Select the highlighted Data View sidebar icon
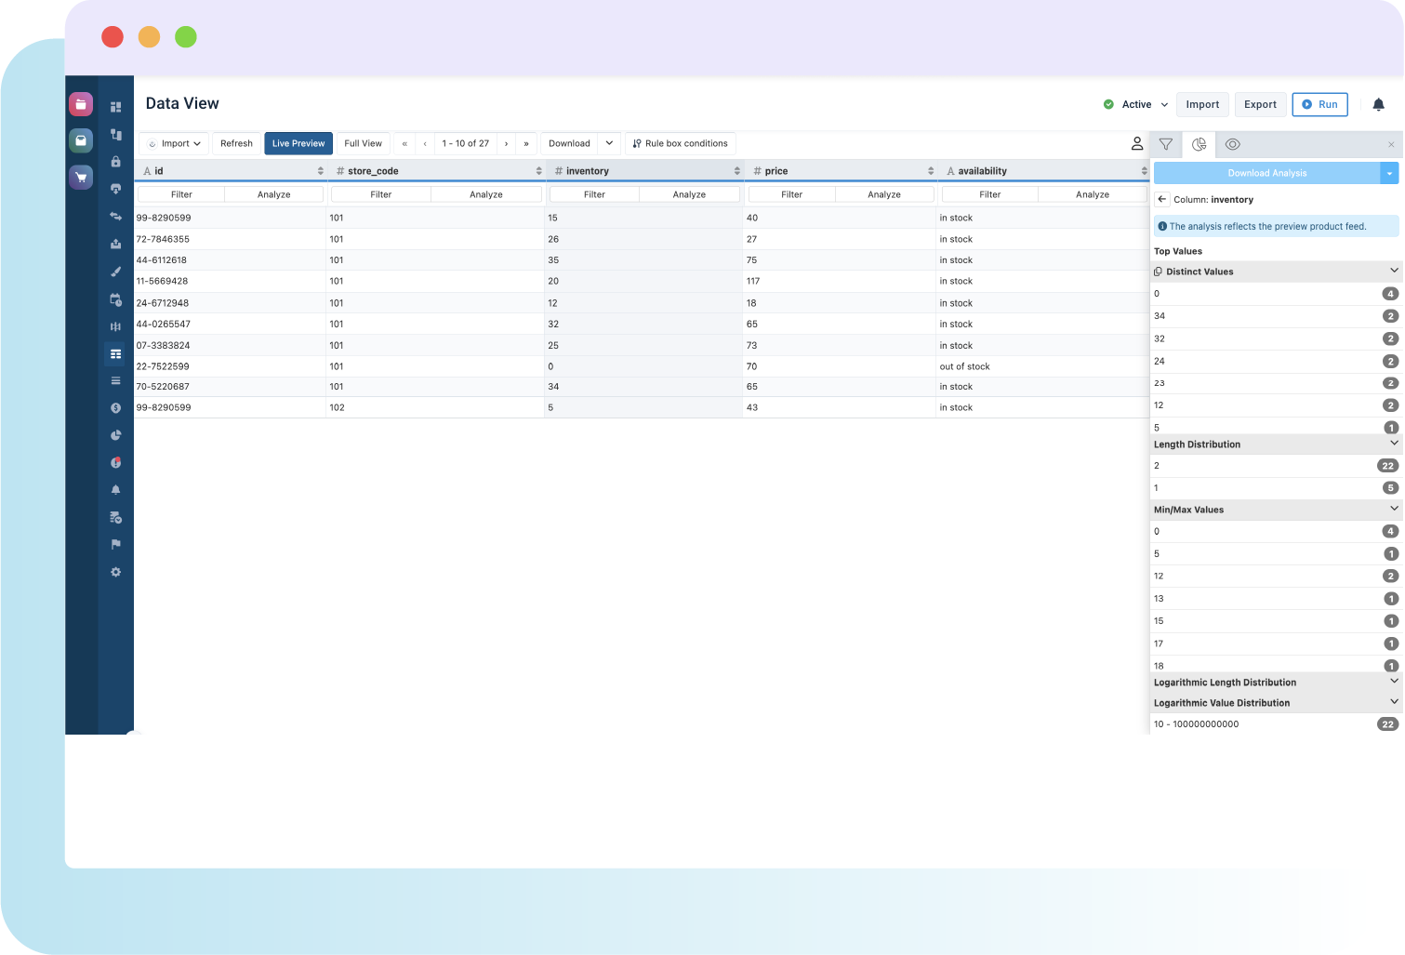Image resolution: width=1405 pixels, height=955 pixels. point(115,353)
